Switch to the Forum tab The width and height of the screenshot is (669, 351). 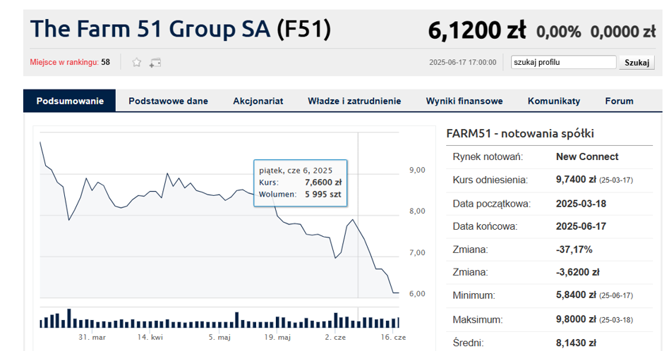619,101
